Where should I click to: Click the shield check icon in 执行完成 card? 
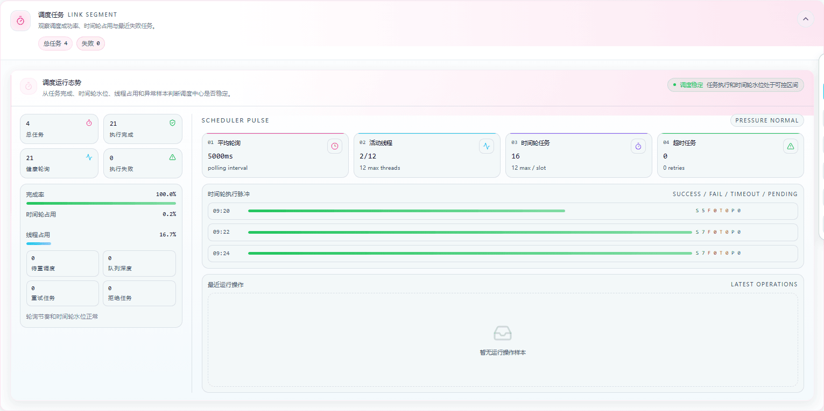(172, 123)
